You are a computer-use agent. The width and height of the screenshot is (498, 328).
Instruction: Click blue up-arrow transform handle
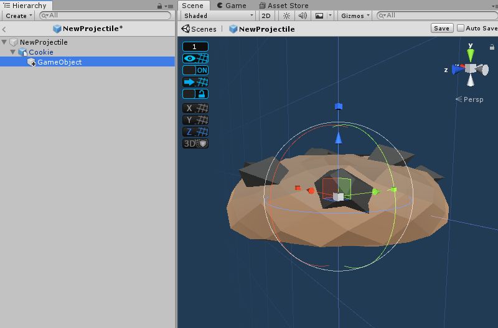(x=339, y=138)
